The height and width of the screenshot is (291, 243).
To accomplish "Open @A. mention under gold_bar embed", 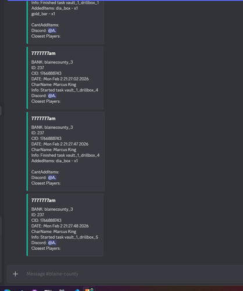I will 52,30.
